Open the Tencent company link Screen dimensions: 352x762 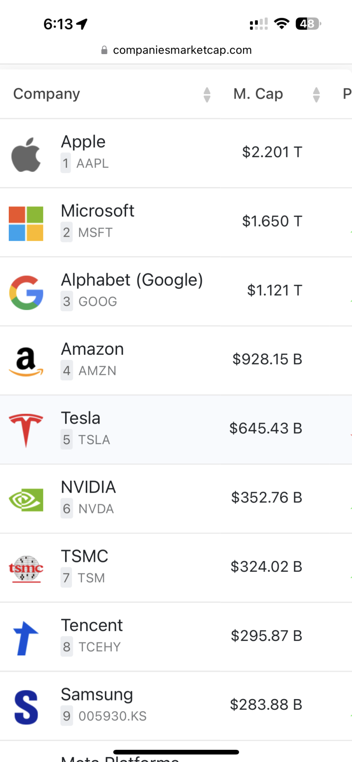[x=92, y=625]
